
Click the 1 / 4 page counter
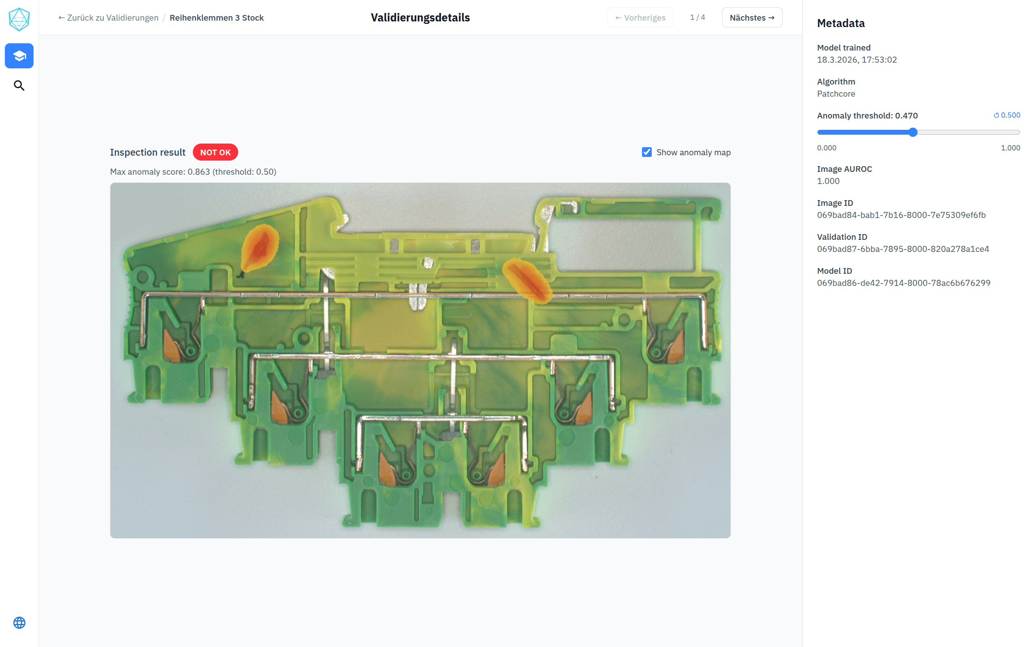(697, 17)
